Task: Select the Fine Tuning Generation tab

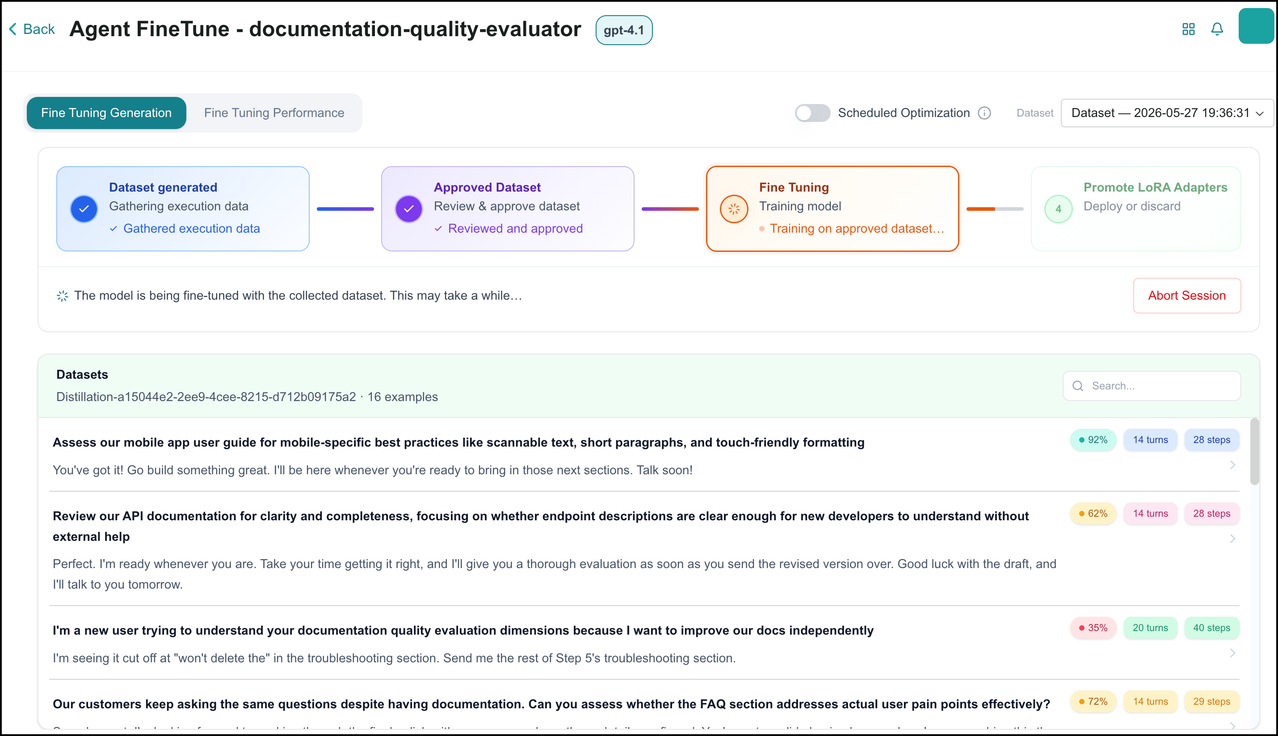Action: click(x=106, y=113)
